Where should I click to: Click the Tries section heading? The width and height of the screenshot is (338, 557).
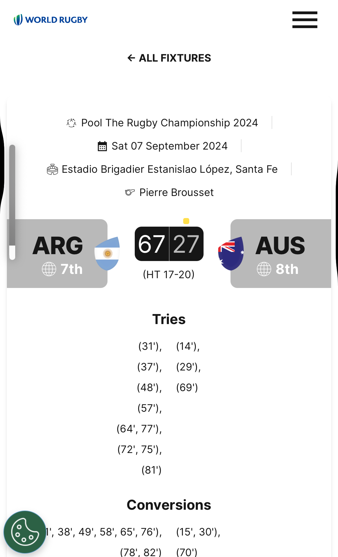tap(169, 319)
